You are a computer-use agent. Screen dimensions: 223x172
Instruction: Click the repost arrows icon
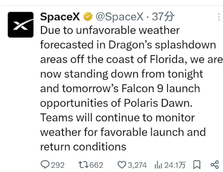84,165
